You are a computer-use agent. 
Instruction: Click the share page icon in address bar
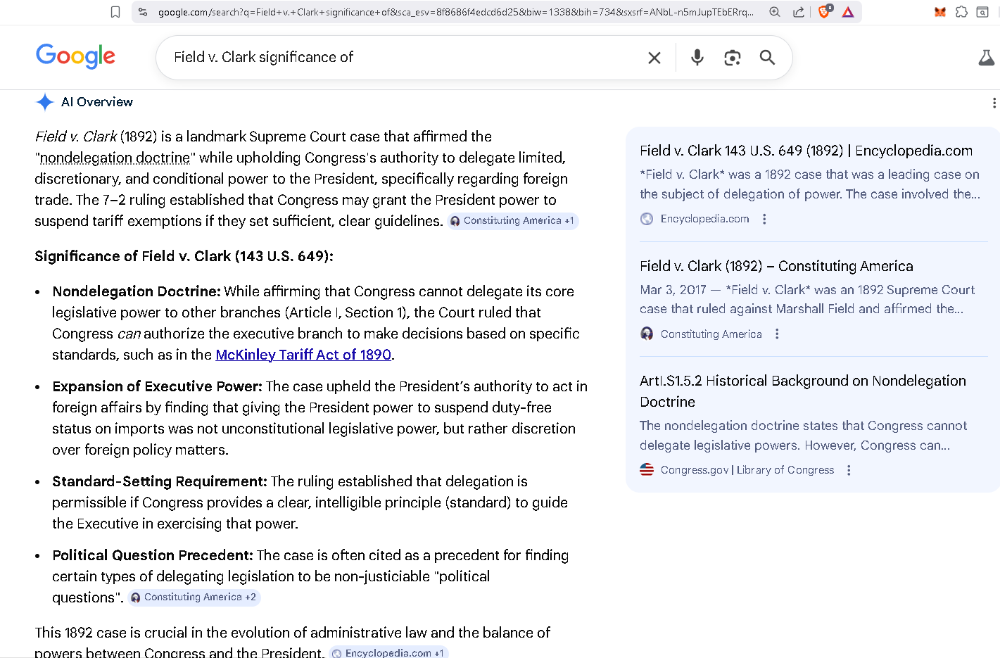[x=798, y=12]
